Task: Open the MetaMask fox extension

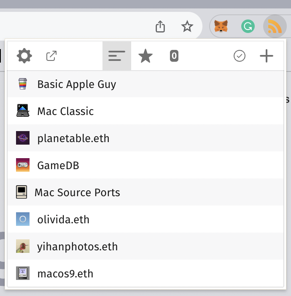Action: (x=221, y=27)
